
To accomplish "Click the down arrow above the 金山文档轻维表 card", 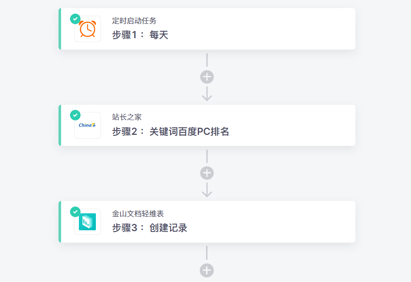I will pyautogui.click(x=207, y=190).
